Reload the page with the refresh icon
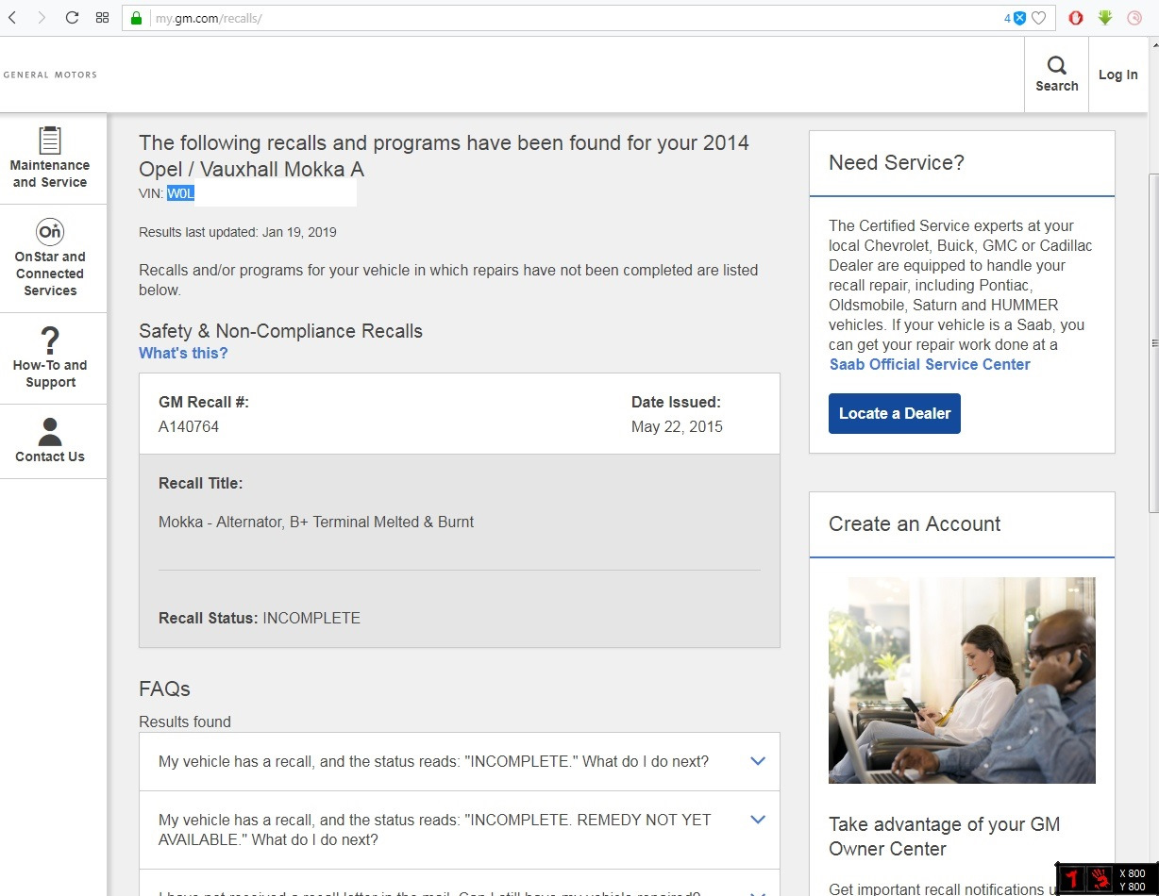1159x896 pixels. tap(72, 18)
